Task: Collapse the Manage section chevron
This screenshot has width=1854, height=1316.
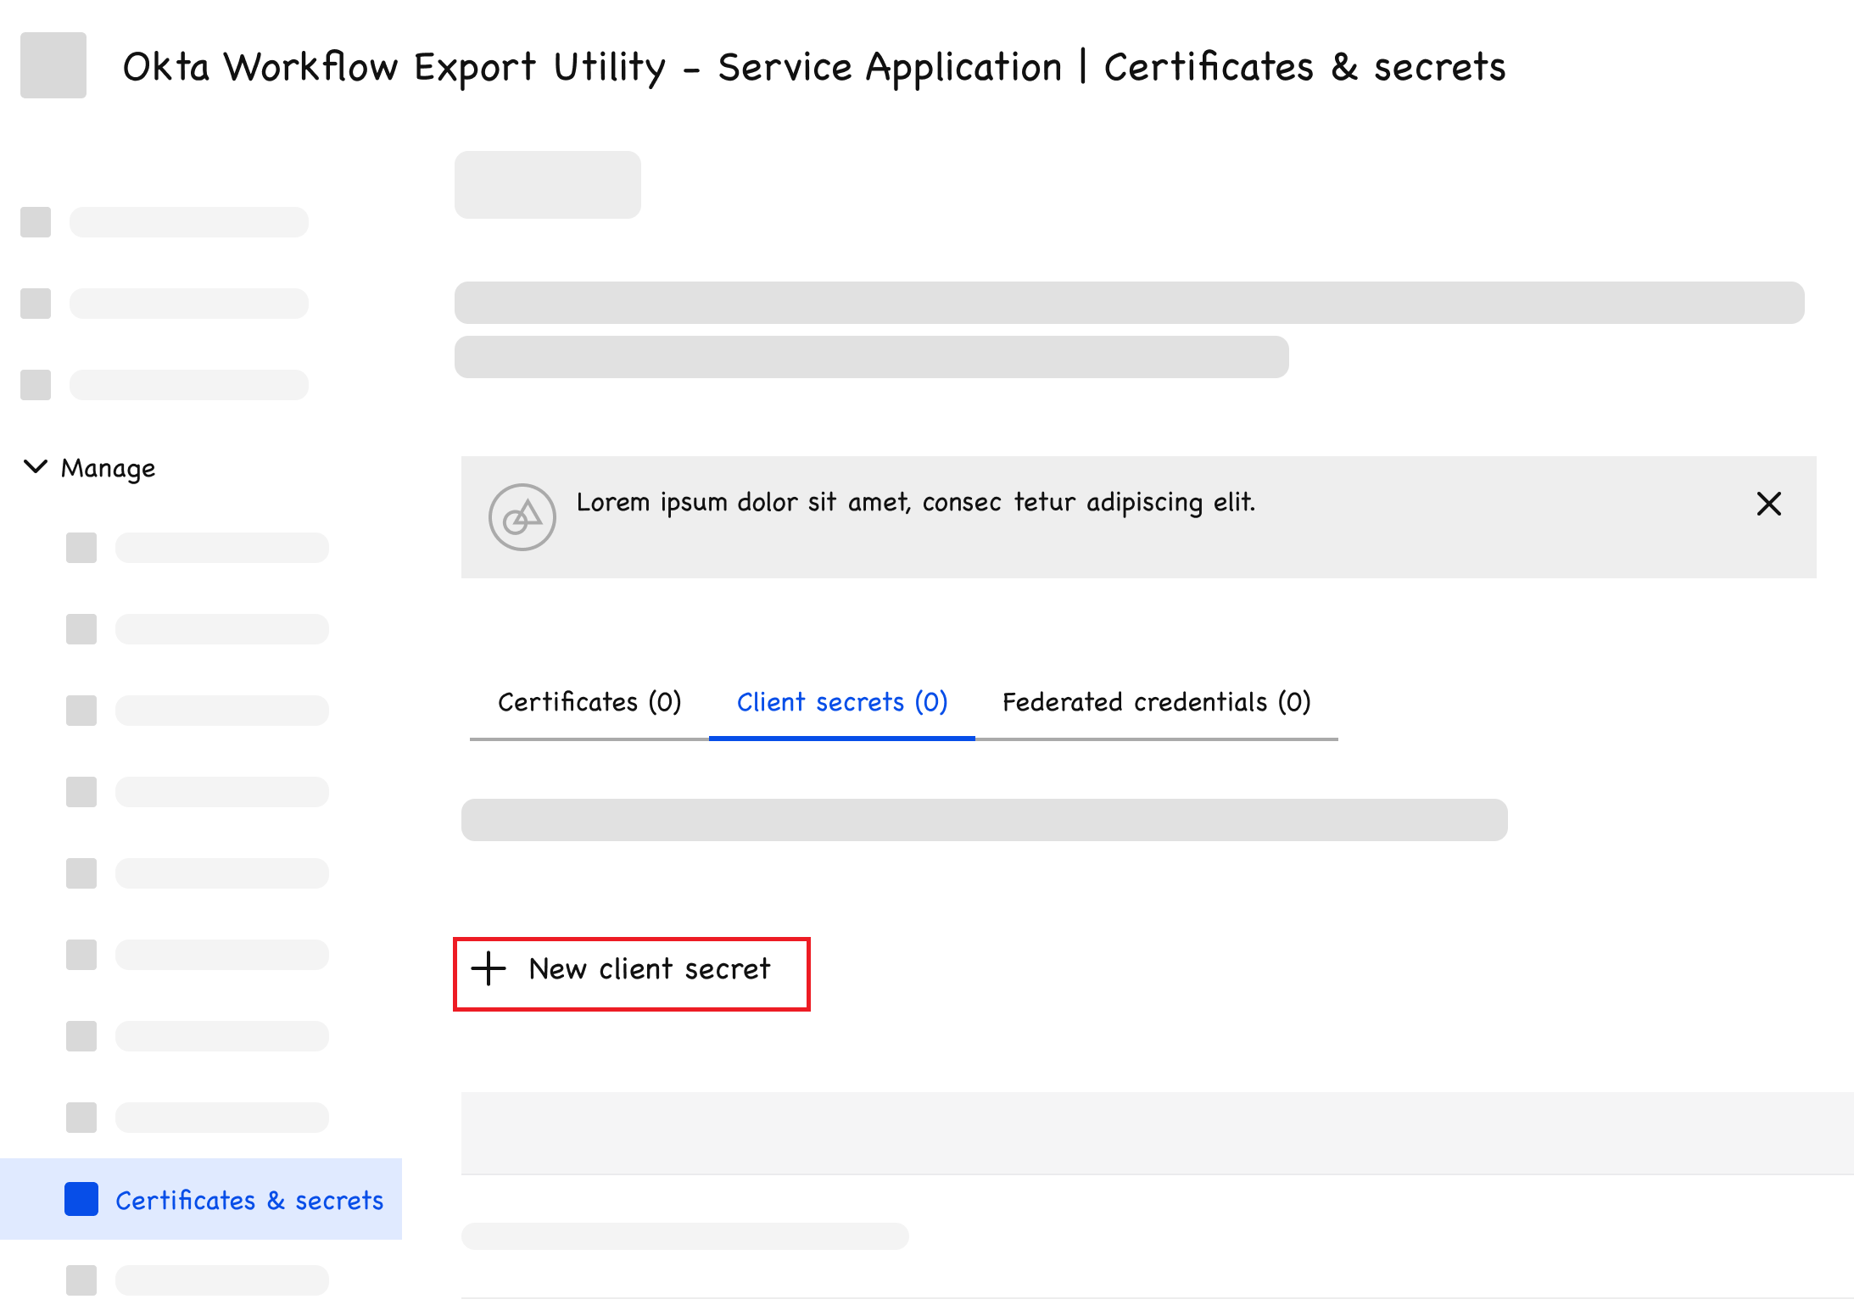Action: coord(35,466)
